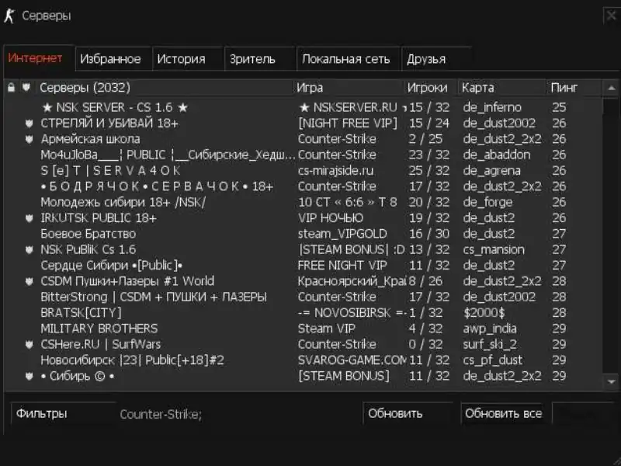Click Counter-Strike; filter text at bottom
Viewport: 621px width, 466px height.
tap(161, 415)
